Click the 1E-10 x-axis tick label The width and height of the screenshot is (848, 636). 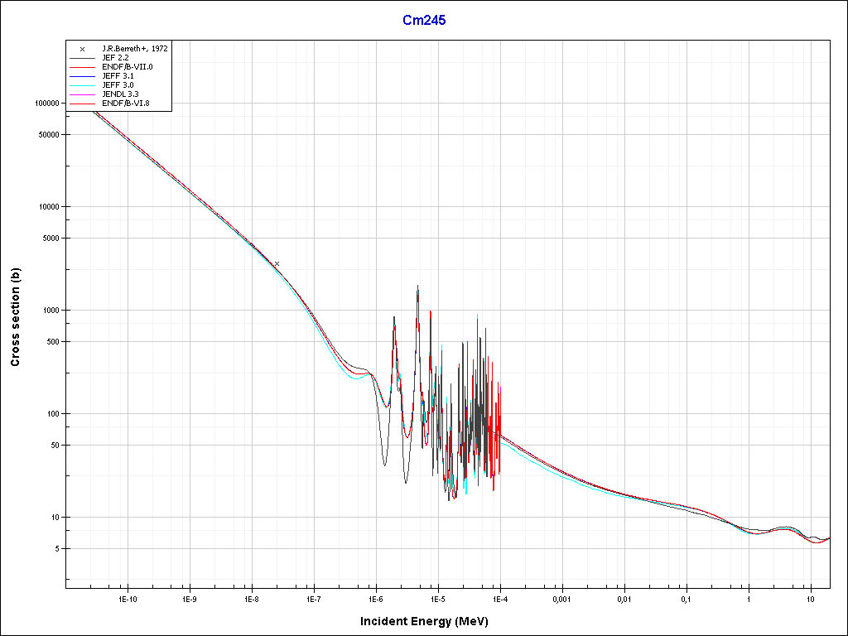pyautogui.click(x=127, y=598)
